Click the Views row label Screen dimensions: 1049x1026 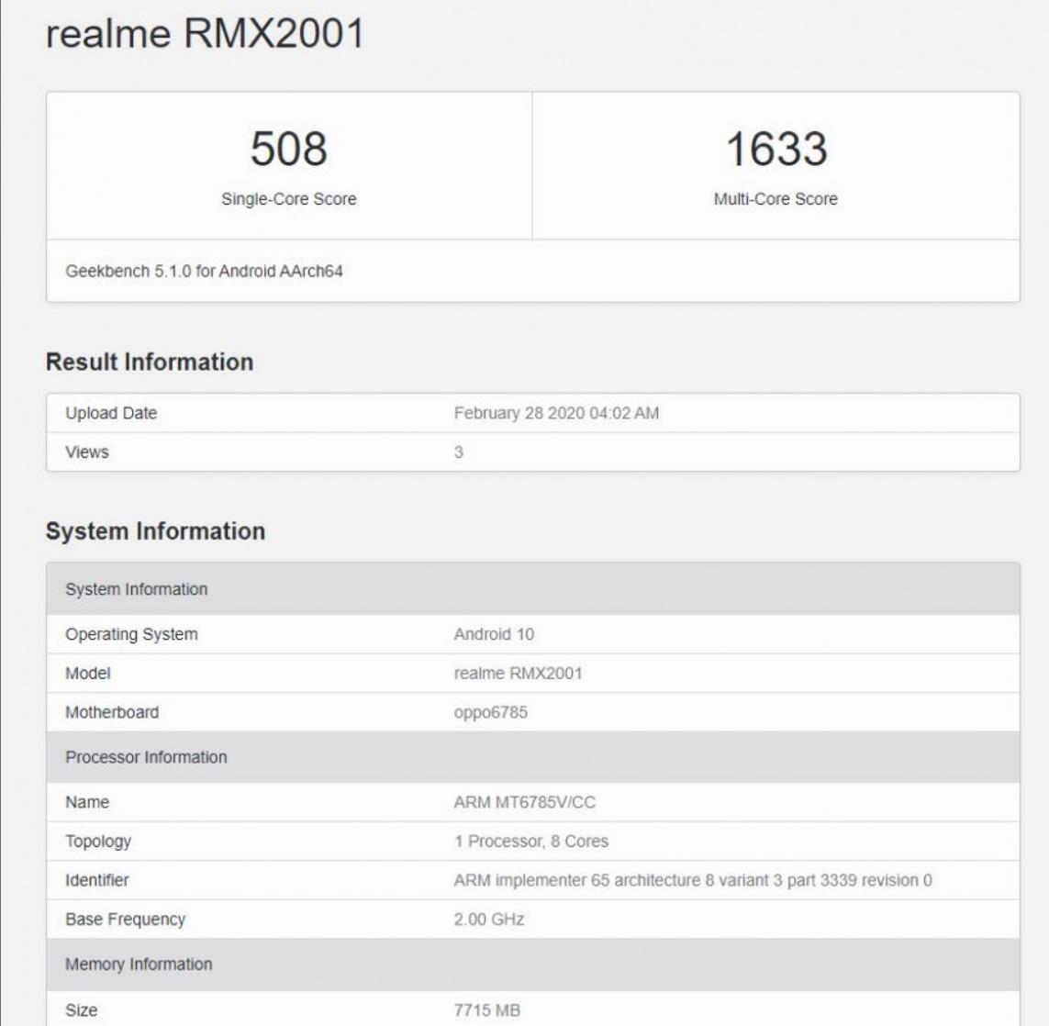tap(87, 452)
